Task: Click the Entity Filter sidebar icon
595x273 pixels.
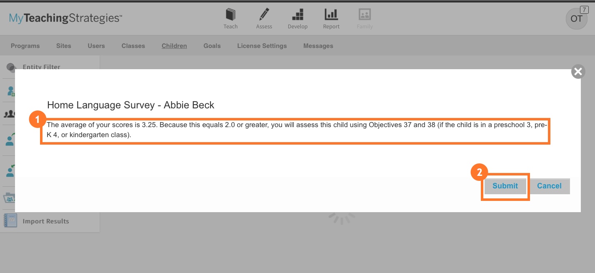Action: 11,67
